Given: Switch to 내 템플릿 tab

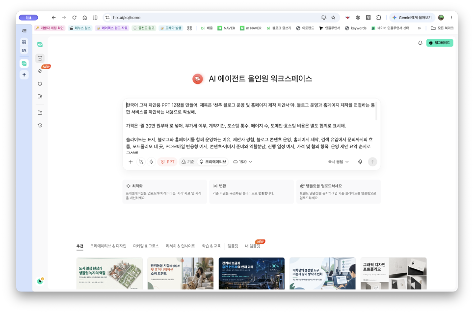Looking at the screenshot, I should click(252, 246).
